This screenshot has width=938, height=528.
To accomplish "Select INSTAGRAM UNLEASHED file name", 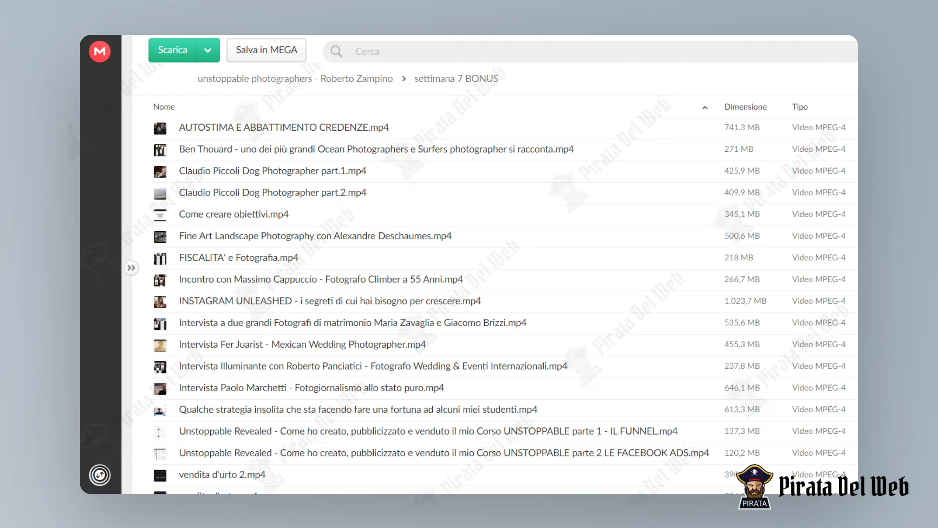I will click(x=330, y=301).
